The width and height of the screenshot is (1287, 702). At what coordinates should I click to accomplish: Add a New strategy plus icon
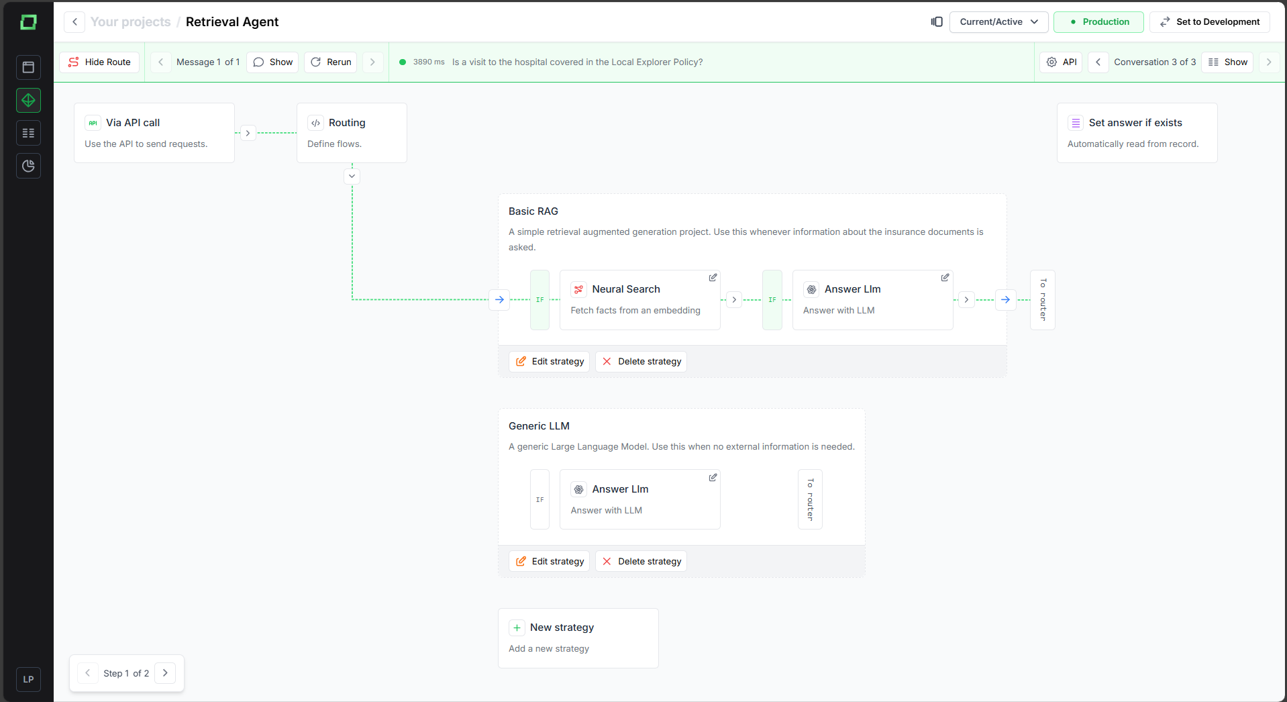click(517, 628)
